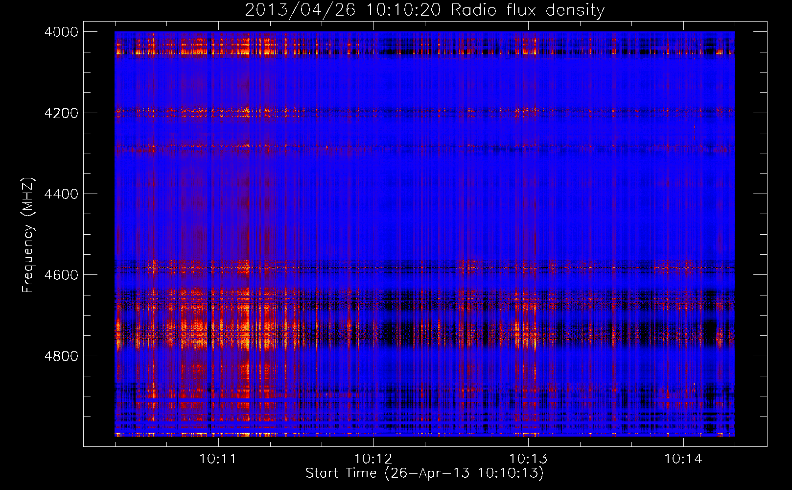Image resolution: width=792 pixels, height=490 pixels.
Task: Click the 4400 frequency tick label
Action: [61, 194]
